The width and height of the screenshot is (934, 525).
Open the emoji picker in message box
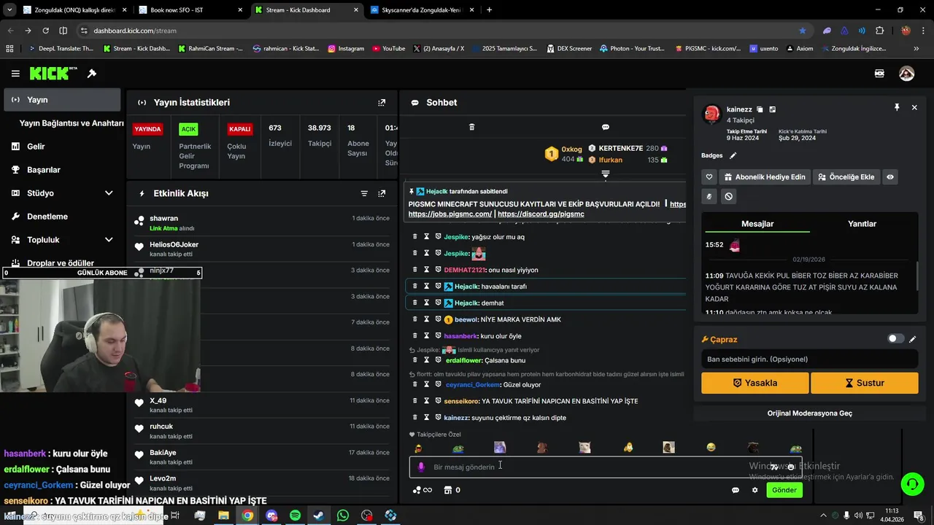tap(791, 467)
